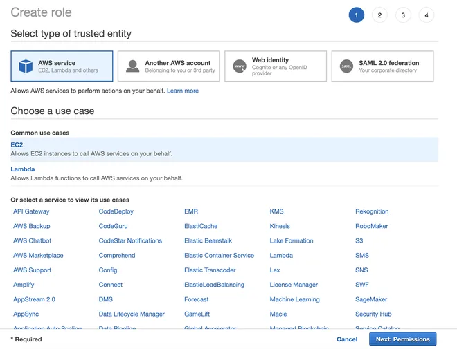Choose CodeStar Notifications service

[x=130, y=240]
